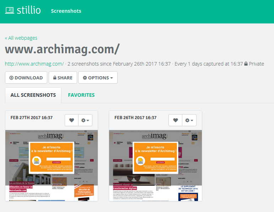Click the FEB 26TH 2017 16:37 date label
The image size is (274, 212).
pos(135,118)
